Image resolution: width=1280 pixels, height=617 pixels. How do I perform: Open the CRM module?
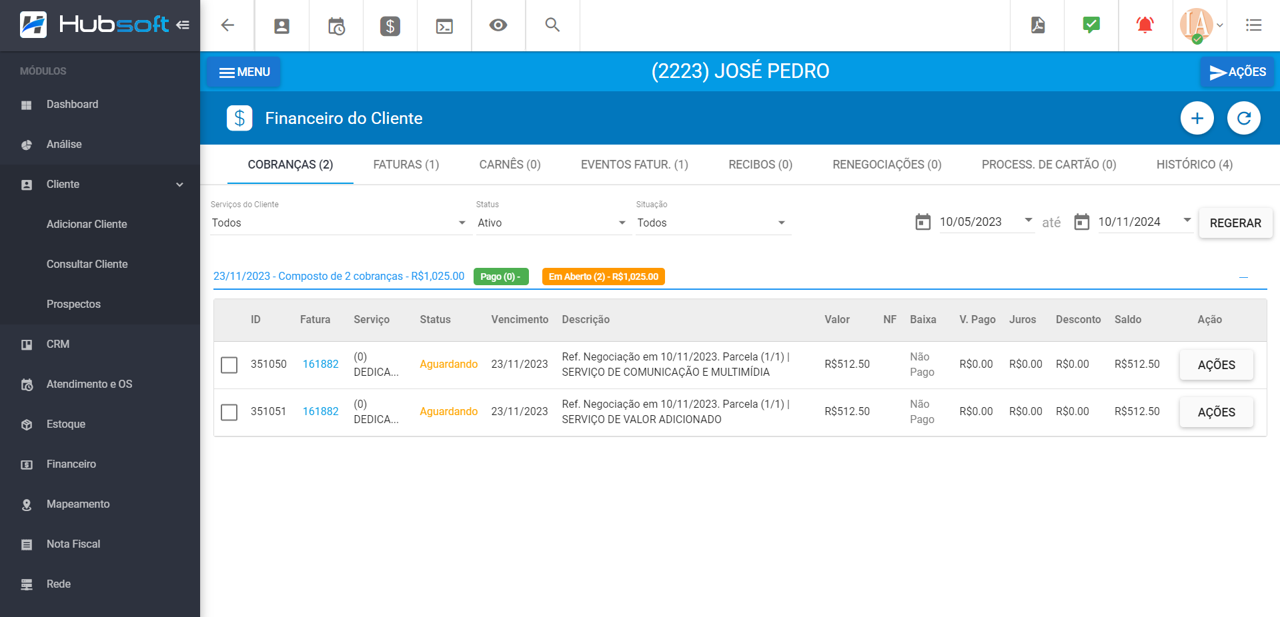point(100,344)
